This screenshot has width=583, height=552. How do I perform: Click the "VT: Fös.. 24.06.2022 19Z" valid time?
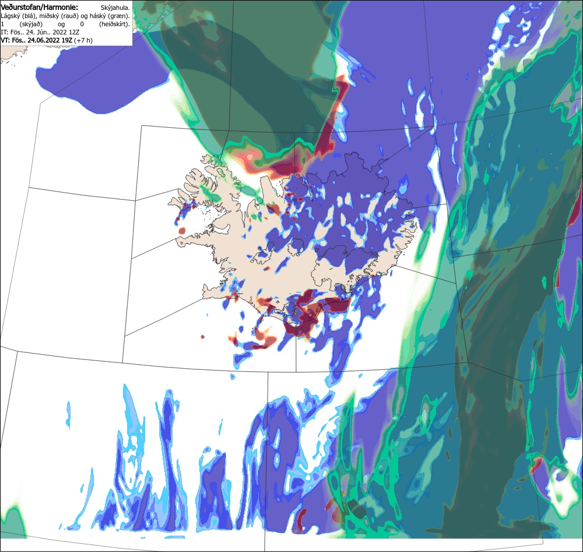[36, 40]
